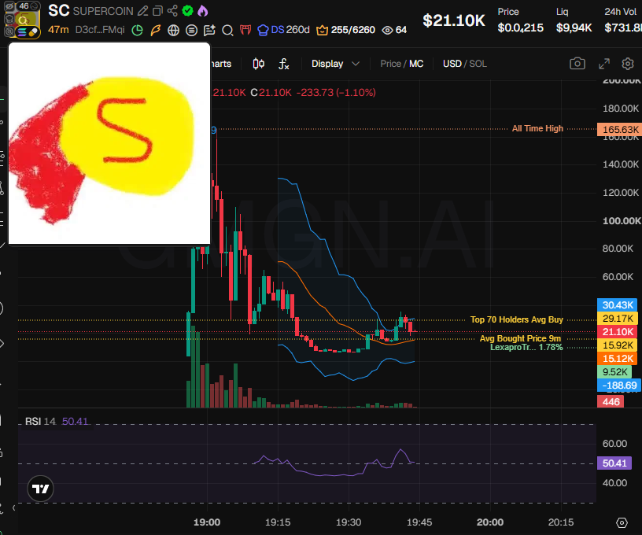Open the time axis settings hexagon icon
The width and height of the screenshot is (642, 535).
[x=622, y=522]
